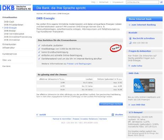Open the Sicherheit header link

[x=104, y=2]
